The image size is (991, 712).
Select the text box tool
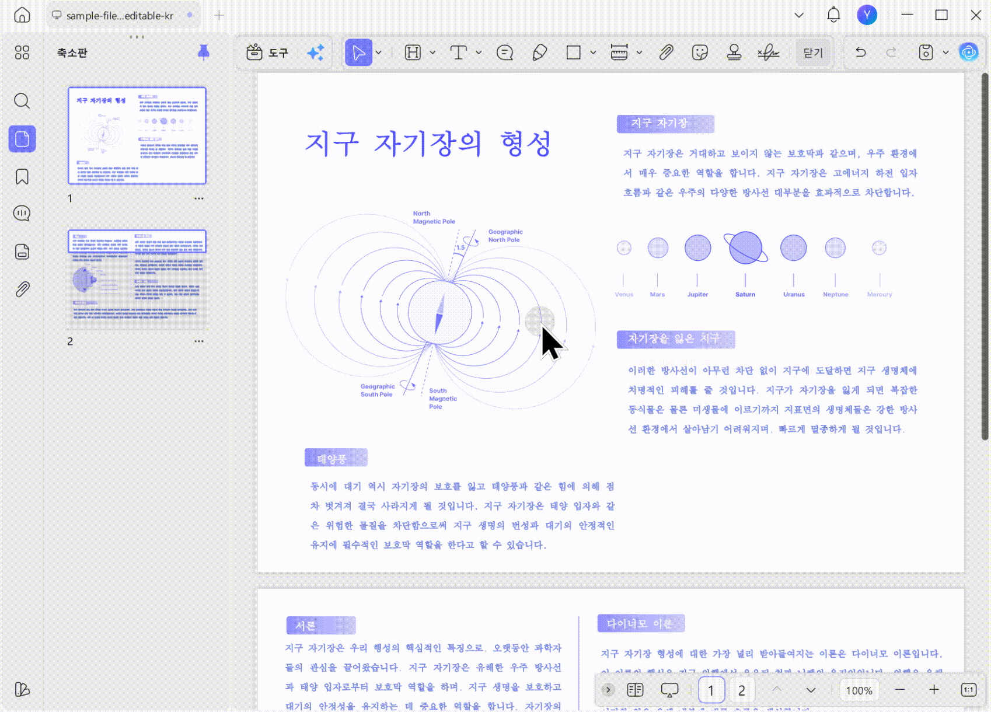[458, 53]
